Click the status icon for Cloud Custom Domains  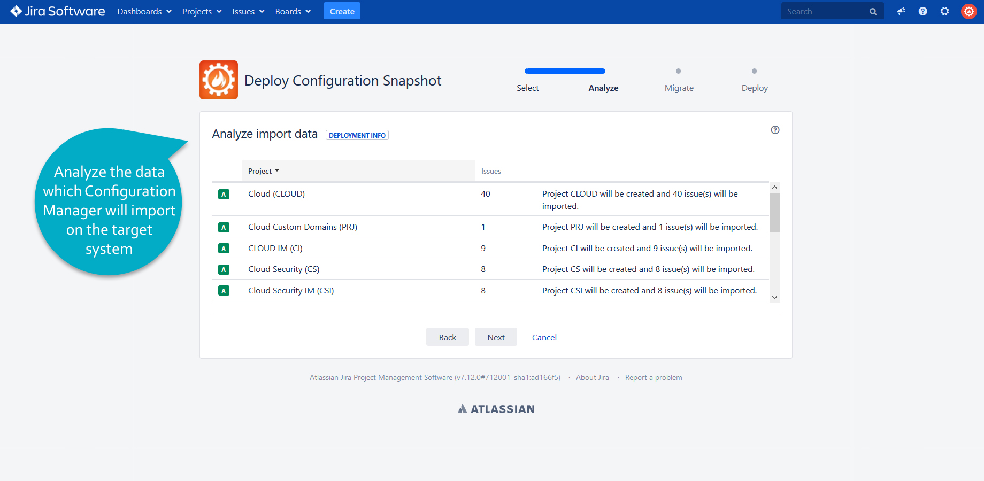pos(224,228)
